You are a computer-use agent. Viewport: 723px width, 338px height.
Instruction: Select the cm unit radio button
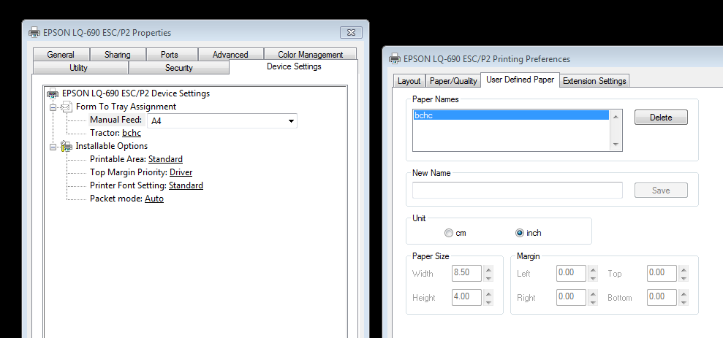coord(448,233)
